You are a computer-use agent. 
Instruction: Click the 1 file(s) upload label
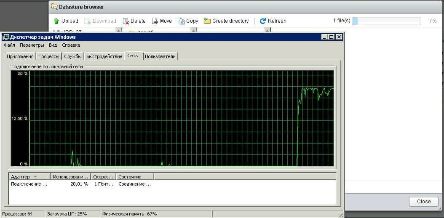click(x=342, y=21)
